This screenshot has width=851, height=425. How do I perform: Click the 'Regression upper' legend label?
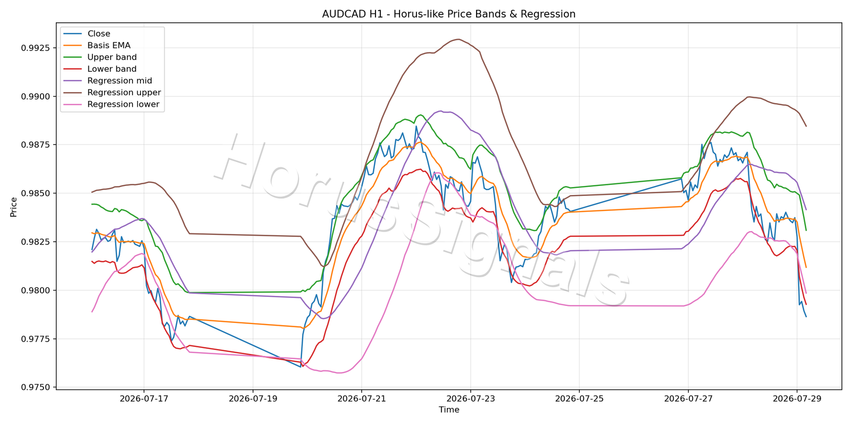coord(124,92)
